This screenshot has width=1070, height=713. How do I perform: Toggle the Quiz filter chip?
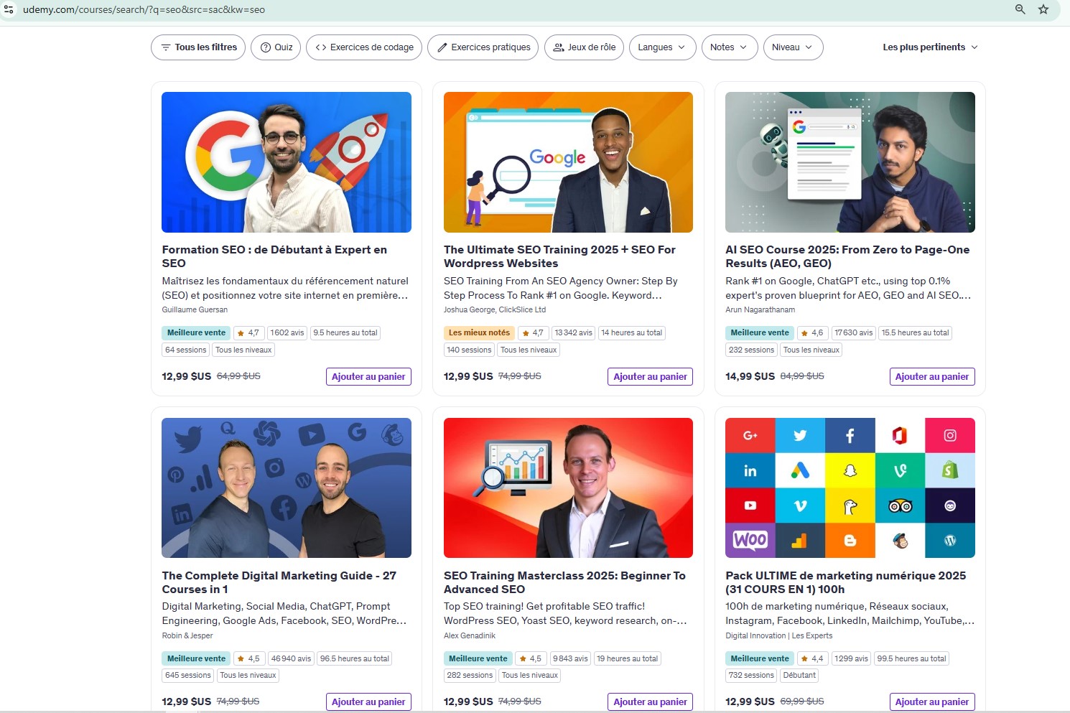click(276, 47)
